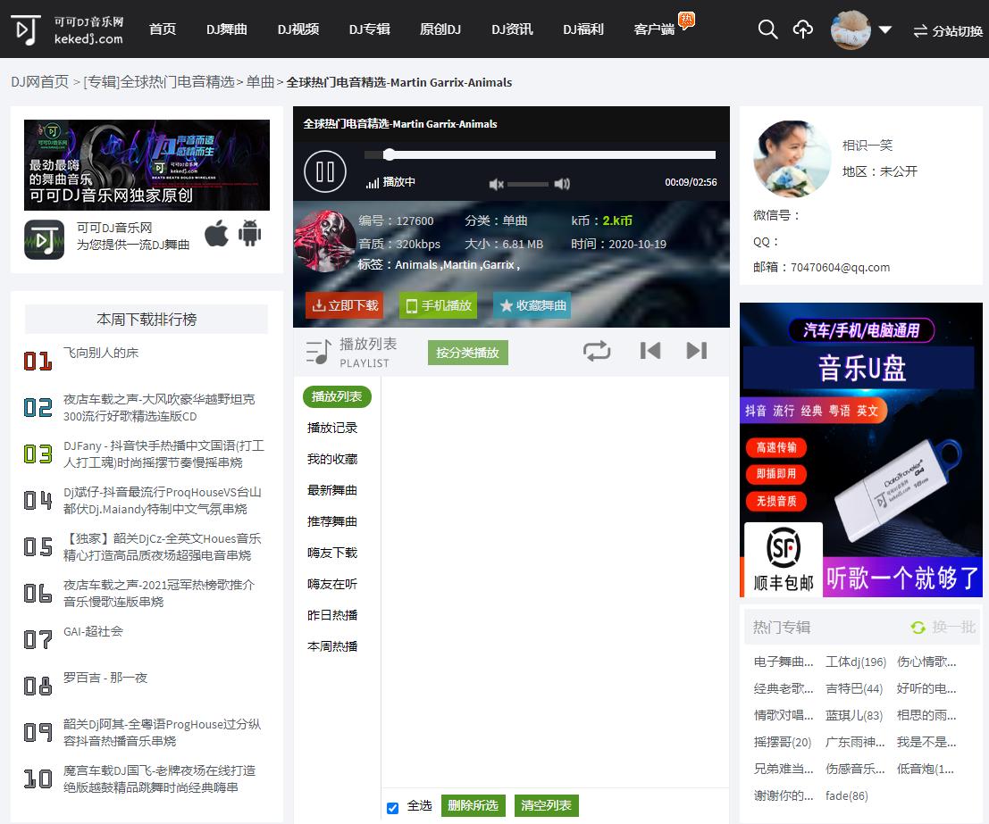Open the search magnifier in top bar
The image size is (989, 824).
tap(767, 29)
